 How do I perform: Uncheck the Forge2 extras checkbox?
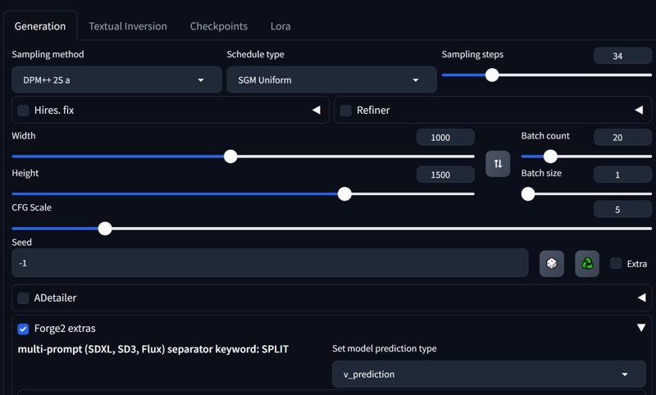[23, 329]
